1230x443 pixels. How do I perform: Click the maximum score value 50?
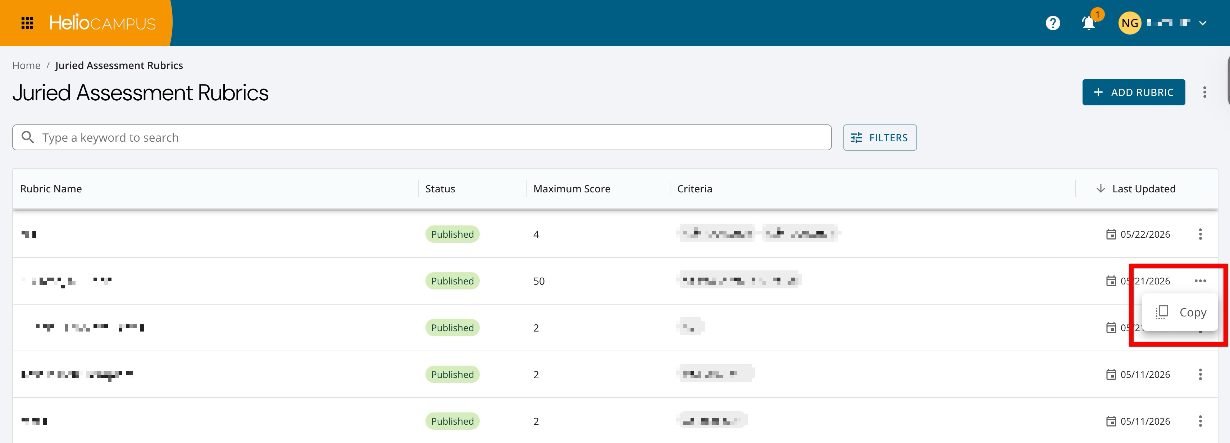[x=539, y=281]
